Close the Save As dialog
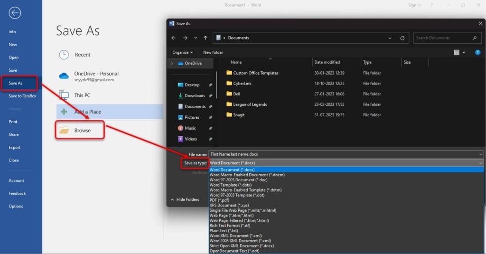486x254 pixels. pyautogui.click(x=480, y=24)
